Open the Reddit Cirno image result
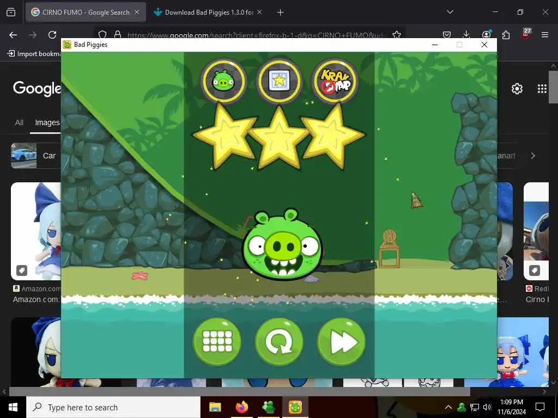 536,231
